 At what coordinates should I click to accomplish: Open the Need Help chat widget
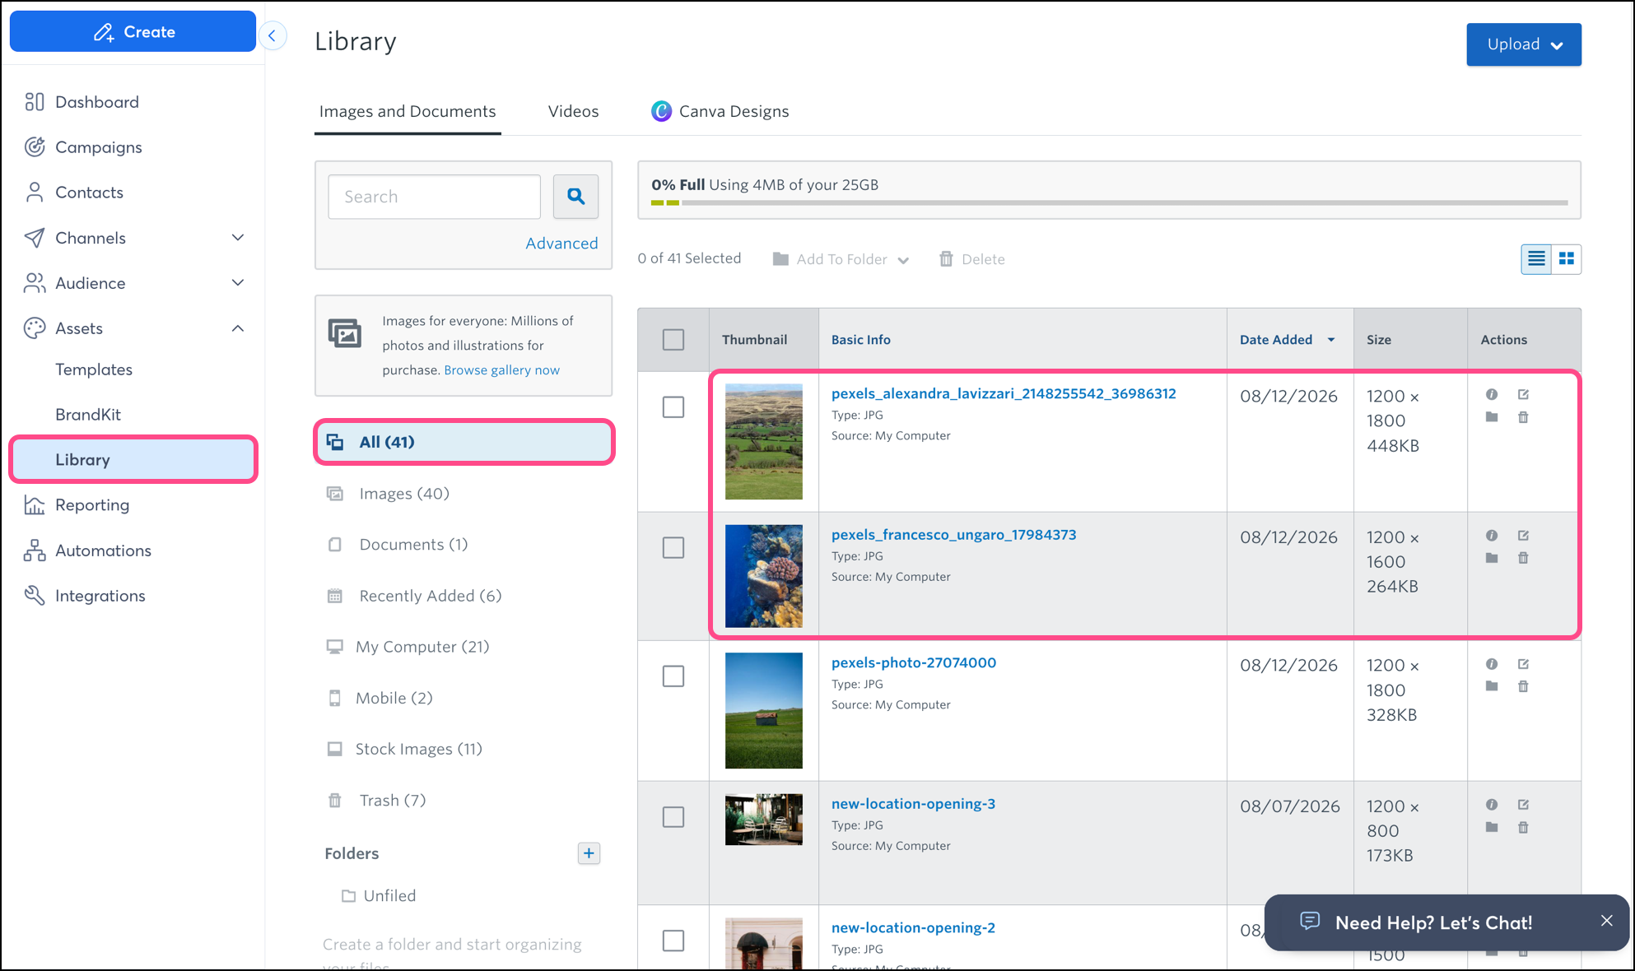(x=1433, y=922)
